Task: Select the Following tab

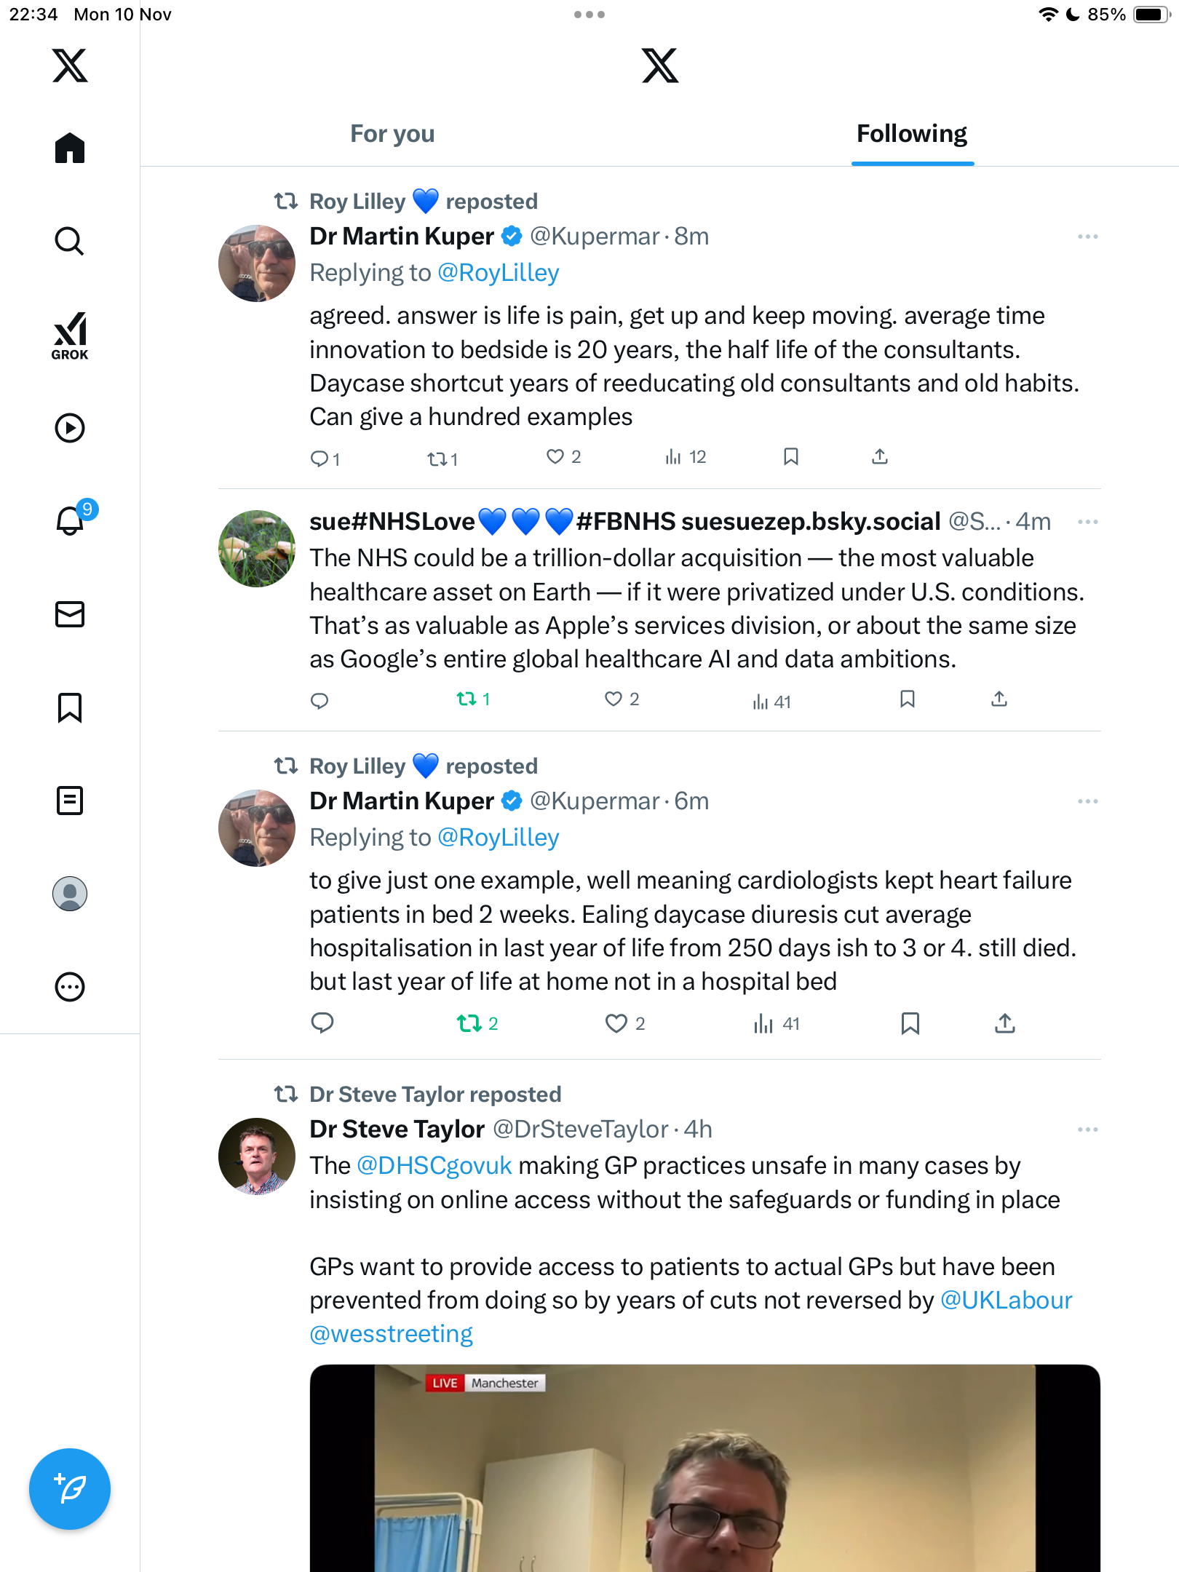Action: tap(911, 134)
